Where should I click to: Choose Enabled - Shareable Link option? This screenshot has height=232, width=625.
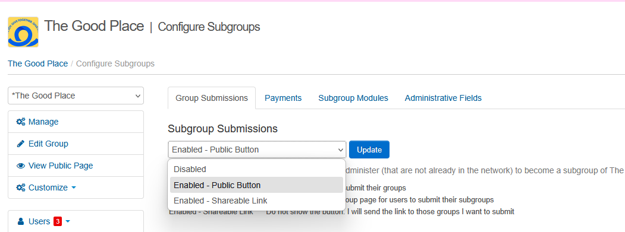tap(256, 201)
